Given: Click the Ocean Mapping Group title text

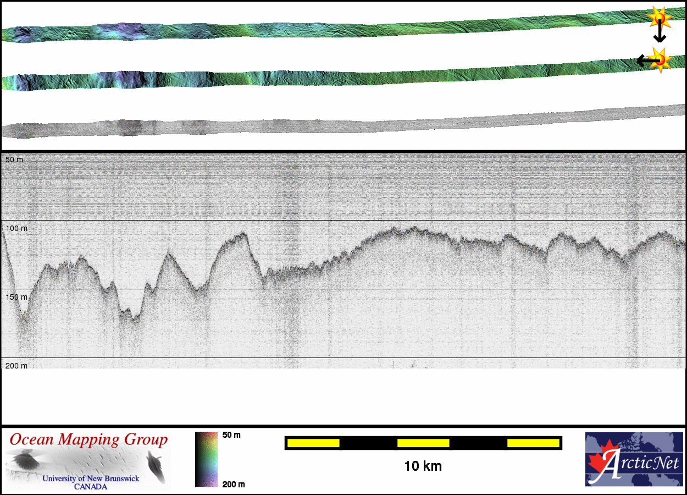Looking at the screenshot, I should [x=88, y=440].
